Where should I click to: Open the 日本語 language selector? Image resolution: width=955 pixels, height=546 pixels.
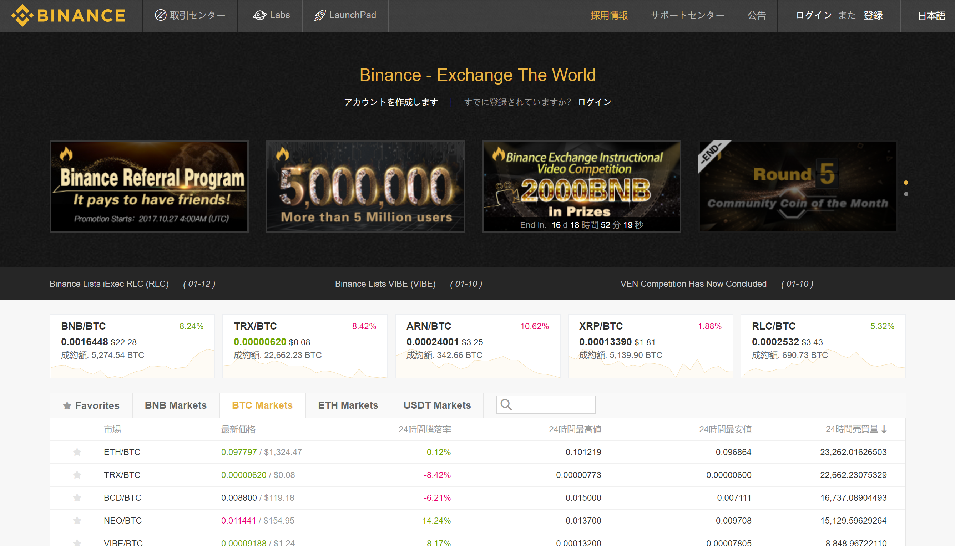pos(931,16)
